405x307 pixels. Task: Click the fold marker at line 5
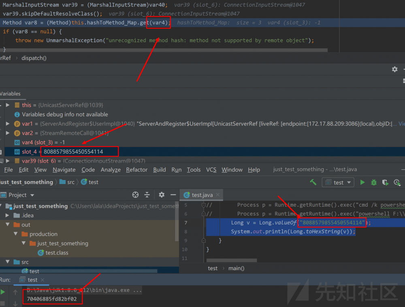coord(204,205)
